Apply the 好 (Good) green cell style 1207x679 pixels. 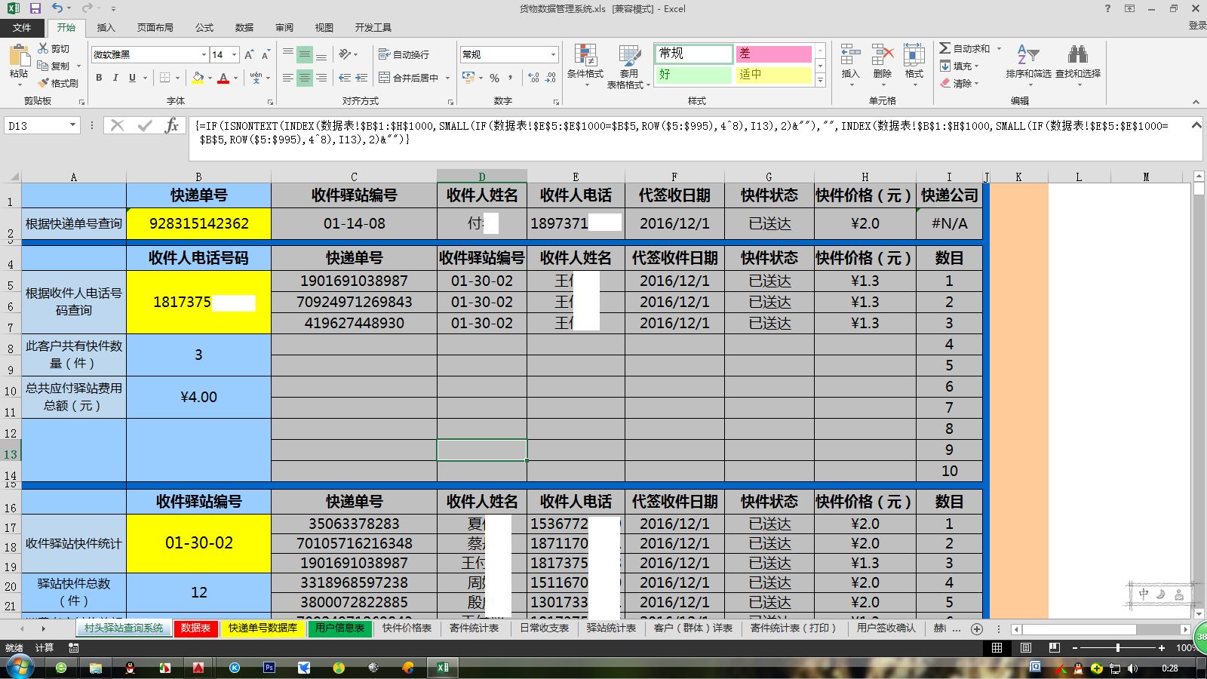[693, 75]
